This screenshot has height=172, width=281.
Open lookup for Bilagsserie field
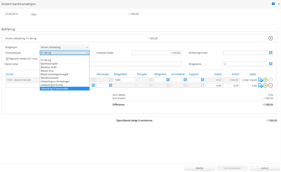271,64
